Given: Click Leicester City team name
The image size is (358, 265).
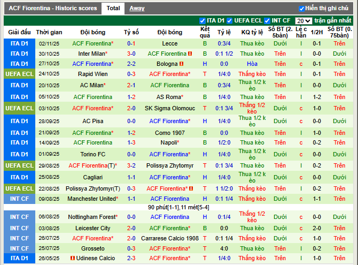Looking at the screenshot, I should point(92,228).
